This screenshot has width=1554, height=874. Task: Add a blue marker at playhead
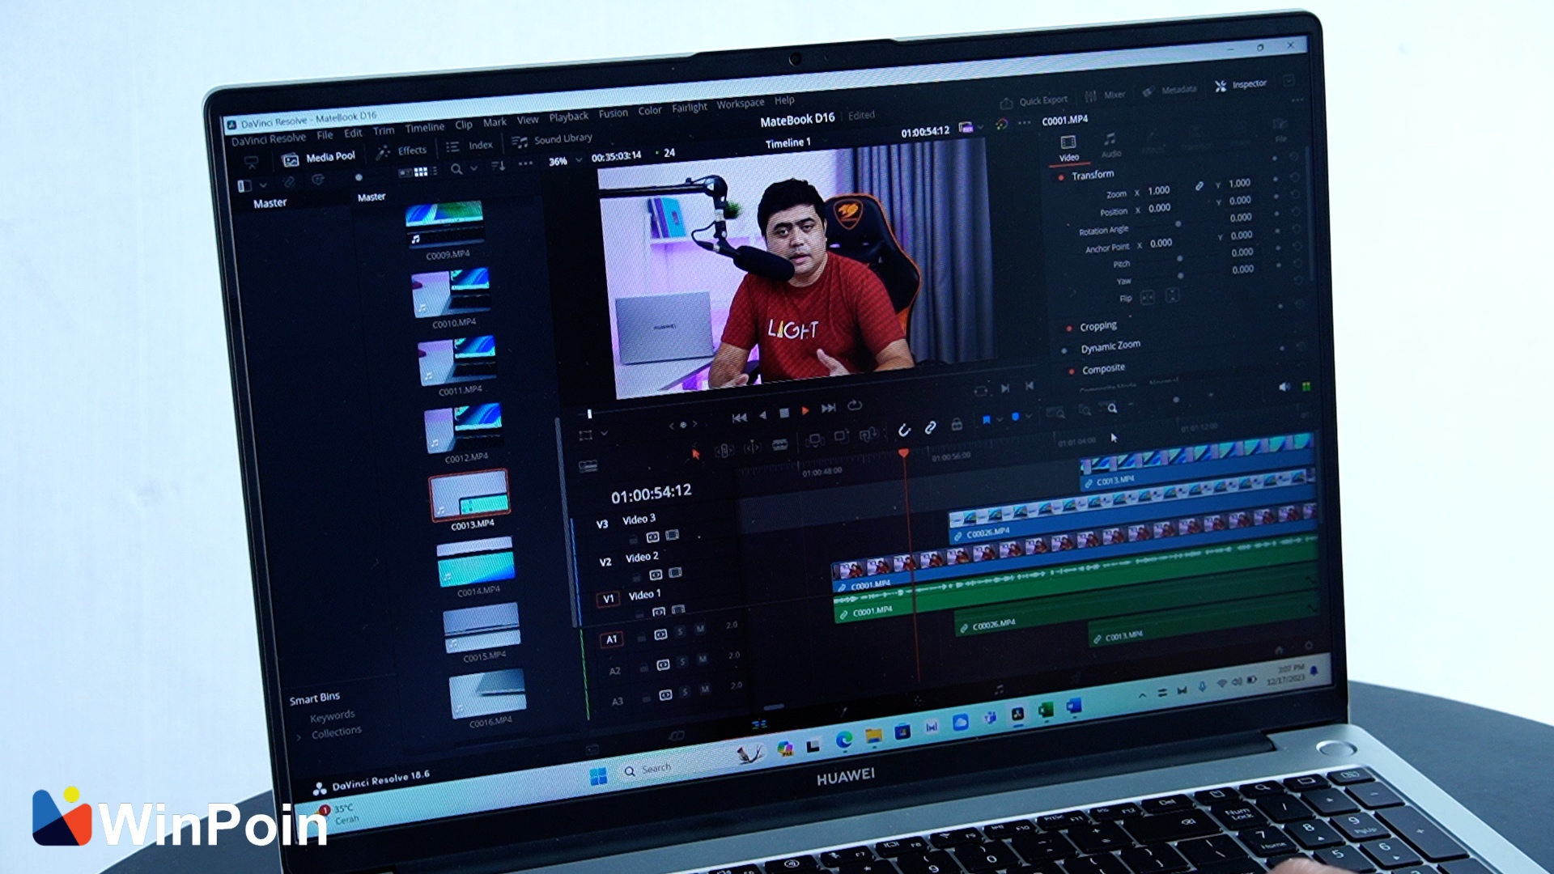pyautogui.click(x=1015, y=418)
